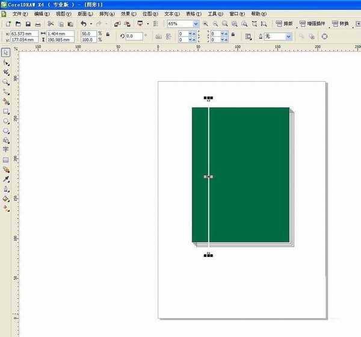Viewport: 361px width, 337px height.
Task: Click the Undo arrow icon
Action: click(84, 23)
